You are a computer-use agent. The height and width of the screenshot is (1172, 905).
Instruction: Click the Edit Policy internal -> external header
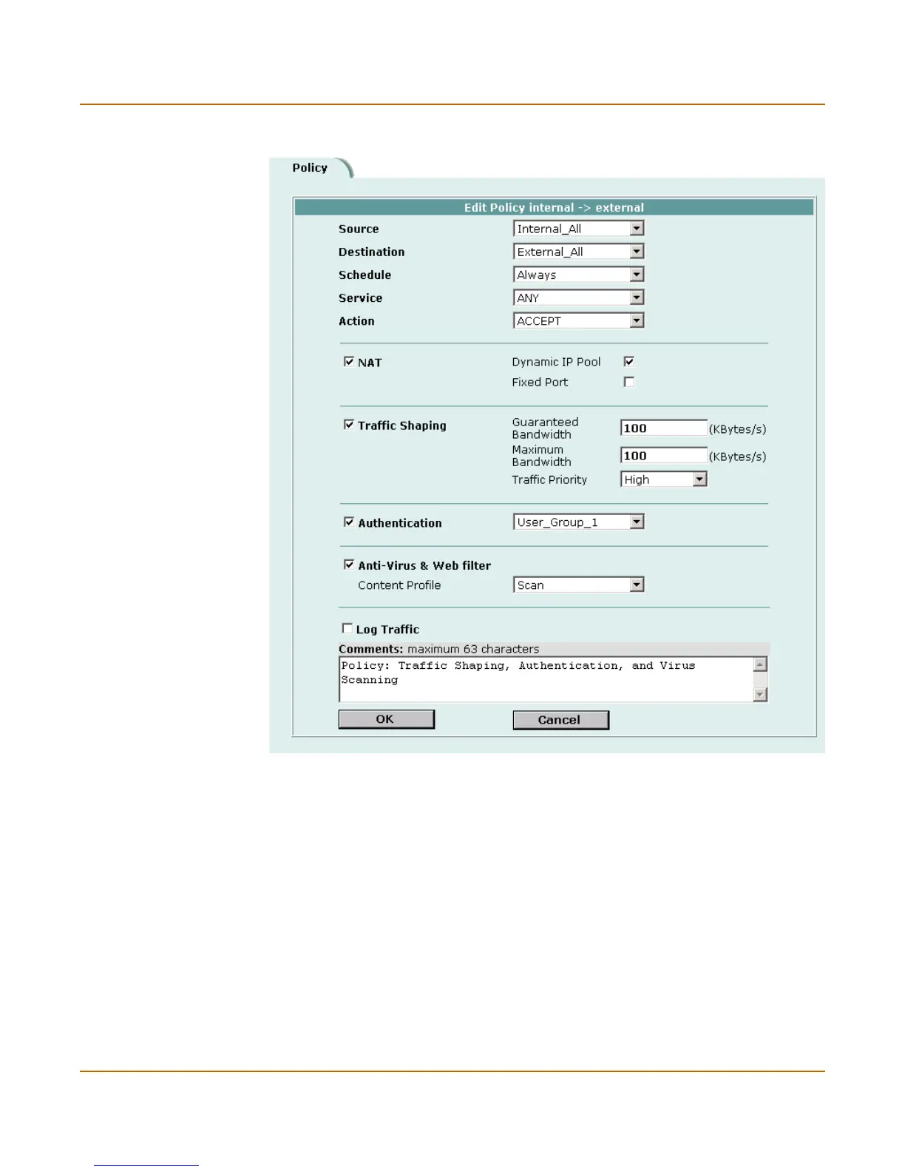point(554,208)
